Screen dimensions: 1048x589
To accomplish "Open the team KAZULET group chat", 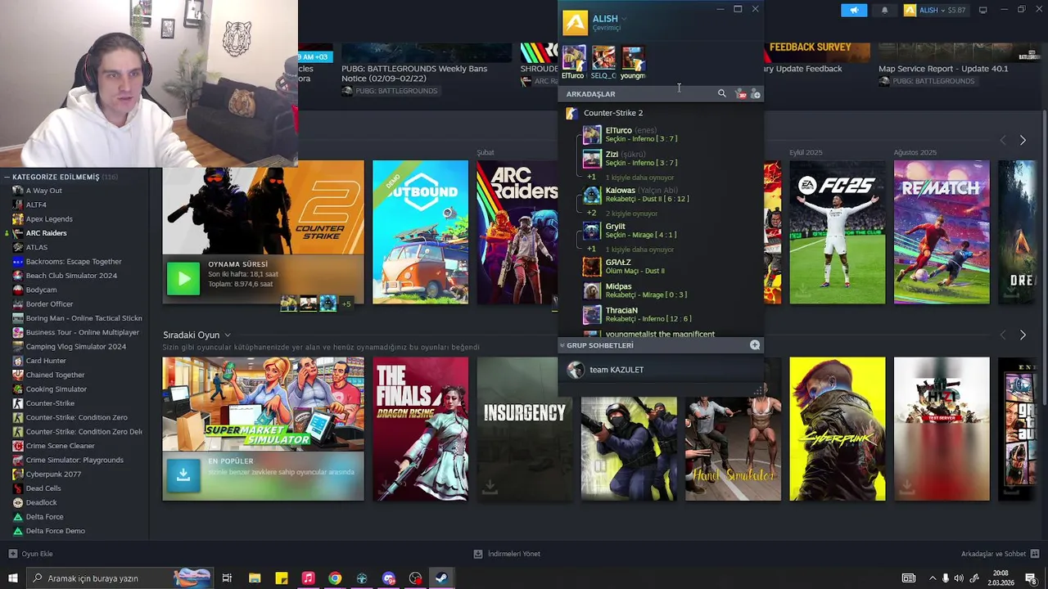I will (x=661, y=370).
